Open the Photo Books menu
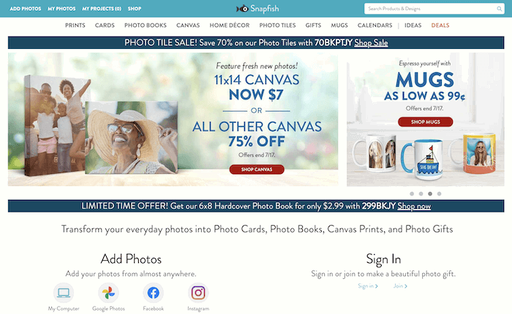The image size is (512, 314). point(146,26)
